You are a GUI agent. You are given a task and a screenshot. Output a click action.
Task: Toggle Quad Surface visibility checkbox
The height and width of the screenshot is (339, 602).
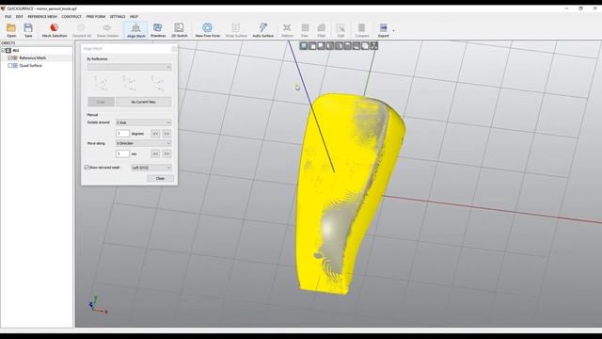(10, 66)
